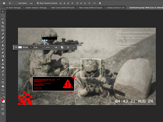Select the Eyedropper tool

click(3, 34)
